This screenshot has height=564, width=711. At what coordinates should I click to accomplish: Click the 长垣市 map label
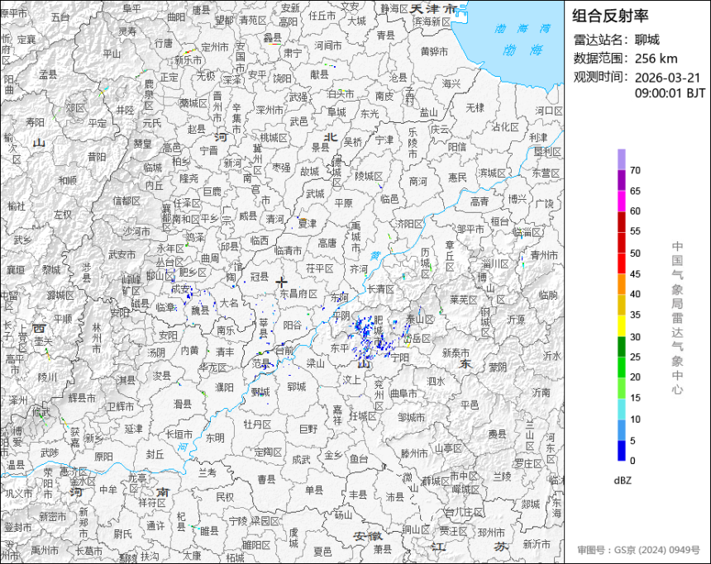pos(179,434)
